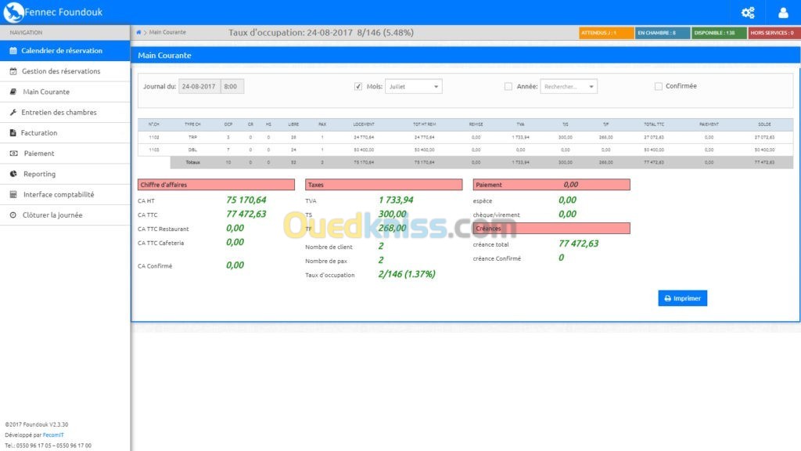Open Calendrier de réservation menu
The height and width of the screenshot is (451, 801).
pyautogui.click(x=65, y=51)
